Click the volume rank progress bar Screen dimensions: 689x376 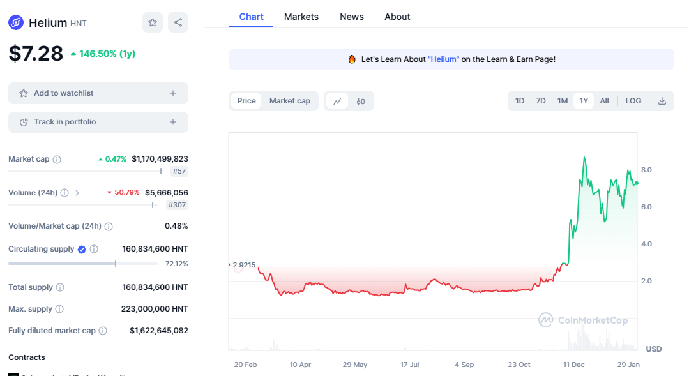pos(84,205)
